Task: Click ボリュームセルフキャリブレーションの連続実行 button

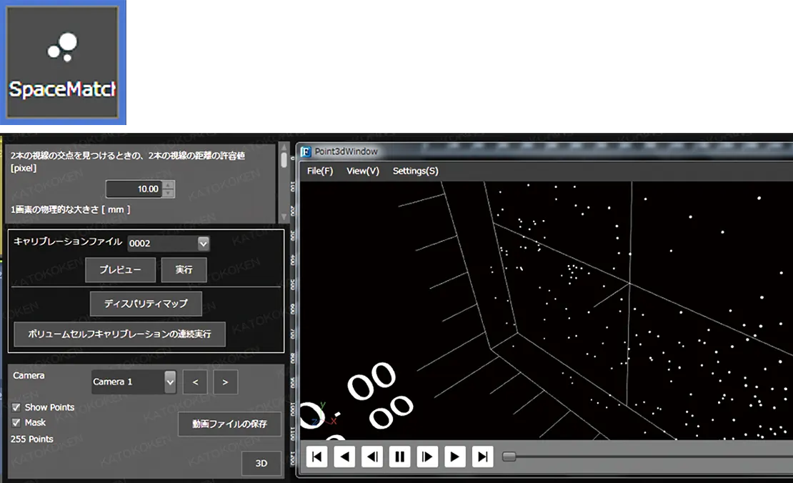Action: (120, 334)
